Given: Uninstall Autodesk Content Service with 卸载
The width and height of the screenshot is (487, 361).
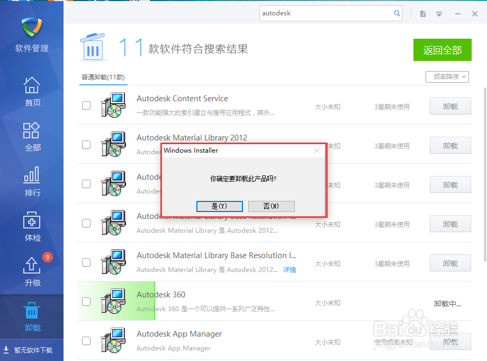Looking at the screenshot, I should (x=450, y=107).
